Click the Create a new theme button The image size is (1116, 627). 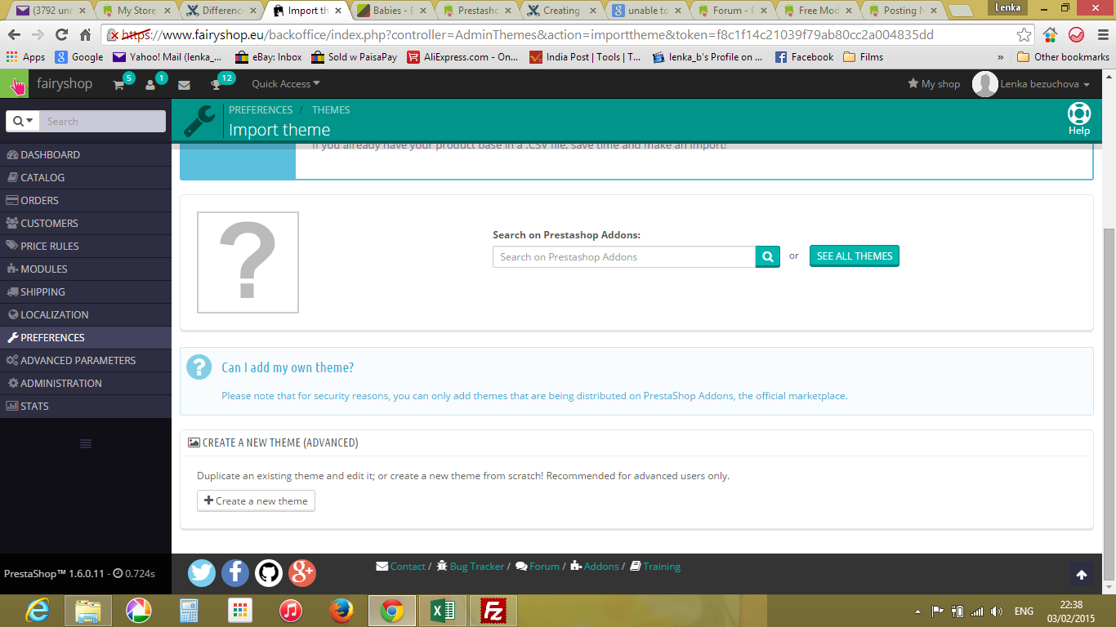pos(256,501)
